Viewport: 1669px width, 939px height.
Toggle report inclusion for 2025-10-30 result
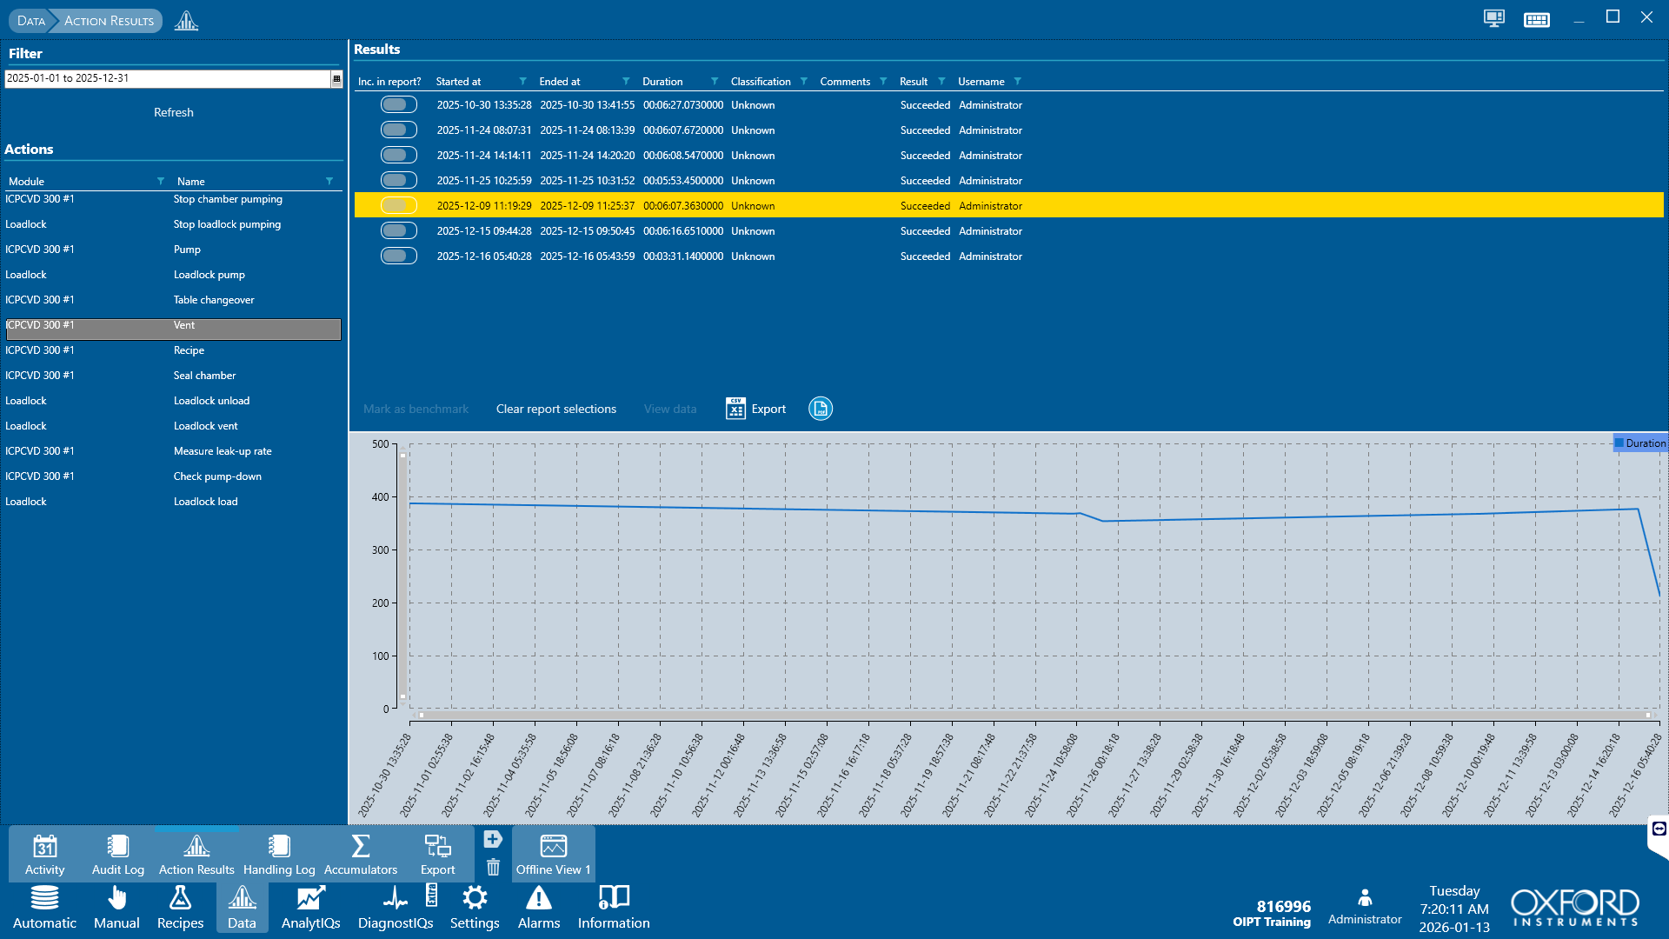pos(398,105)
